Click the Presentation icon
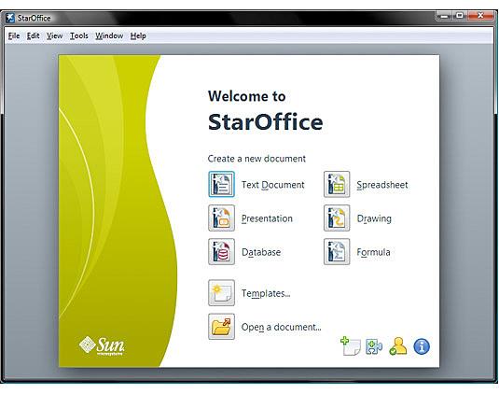499x394 pixels. [x=221, y=218]
